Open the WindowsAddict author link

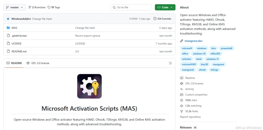[21, 19]
